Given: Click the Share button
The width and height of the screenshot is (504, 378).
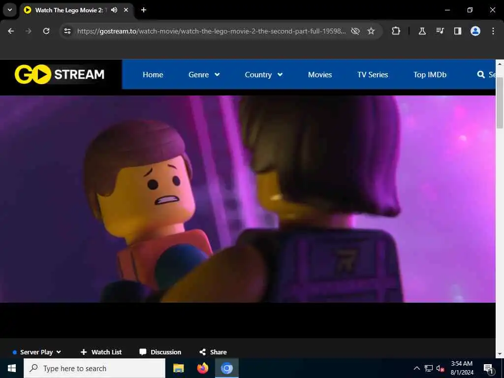Looking at the screenshot, I should (213, 352).
